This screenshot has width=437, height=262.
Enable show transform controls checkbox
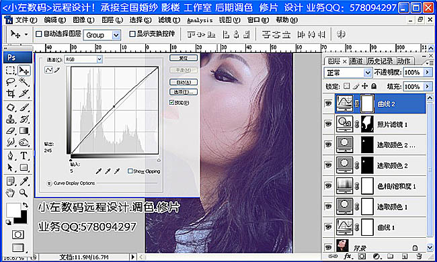132,34
